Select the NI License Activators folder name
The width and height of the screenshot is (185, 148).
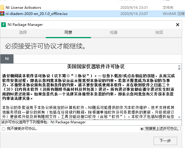coord(23,8)
